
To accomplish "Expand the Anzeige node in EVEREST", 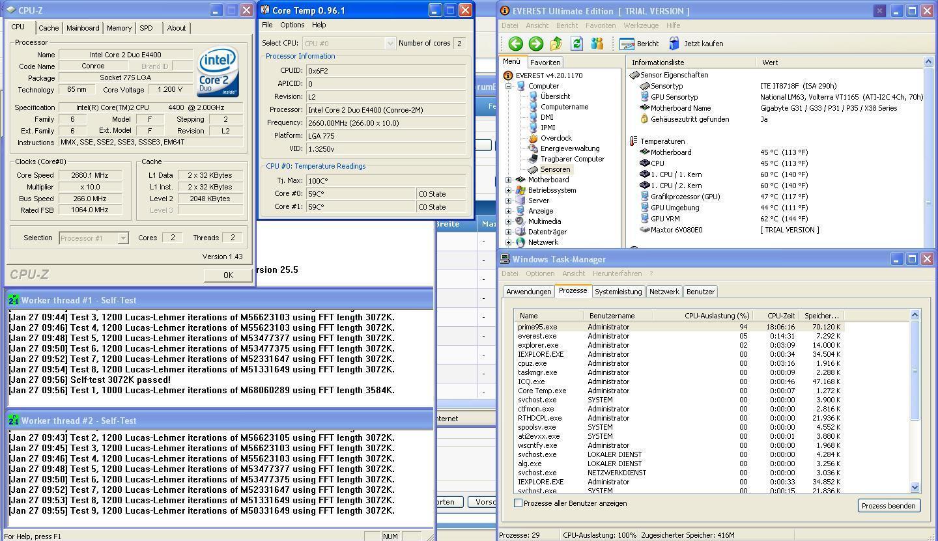I will [x=509, y=211].
